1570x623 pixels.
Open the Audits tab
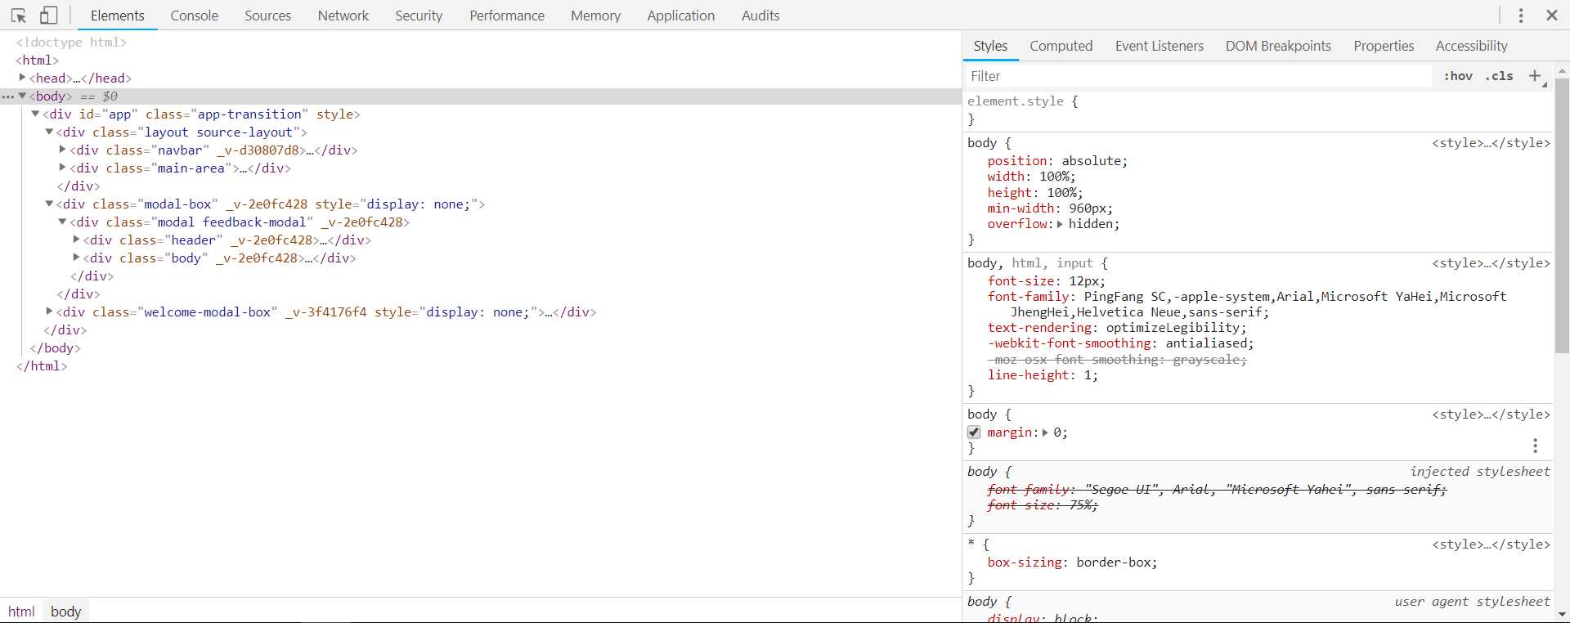pos(760,16)
